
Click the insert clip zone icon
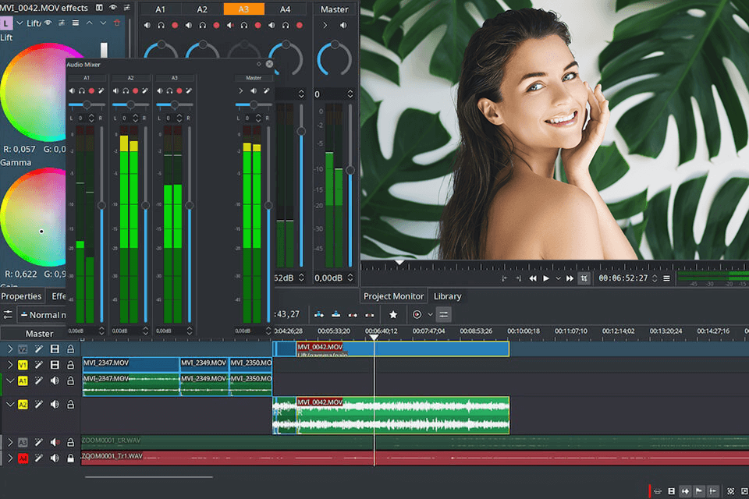point(319,314)
